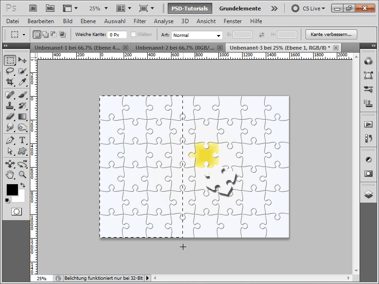Reset default foreground and background colors
Screen dimensions: 379x284
tap(7, 200)
